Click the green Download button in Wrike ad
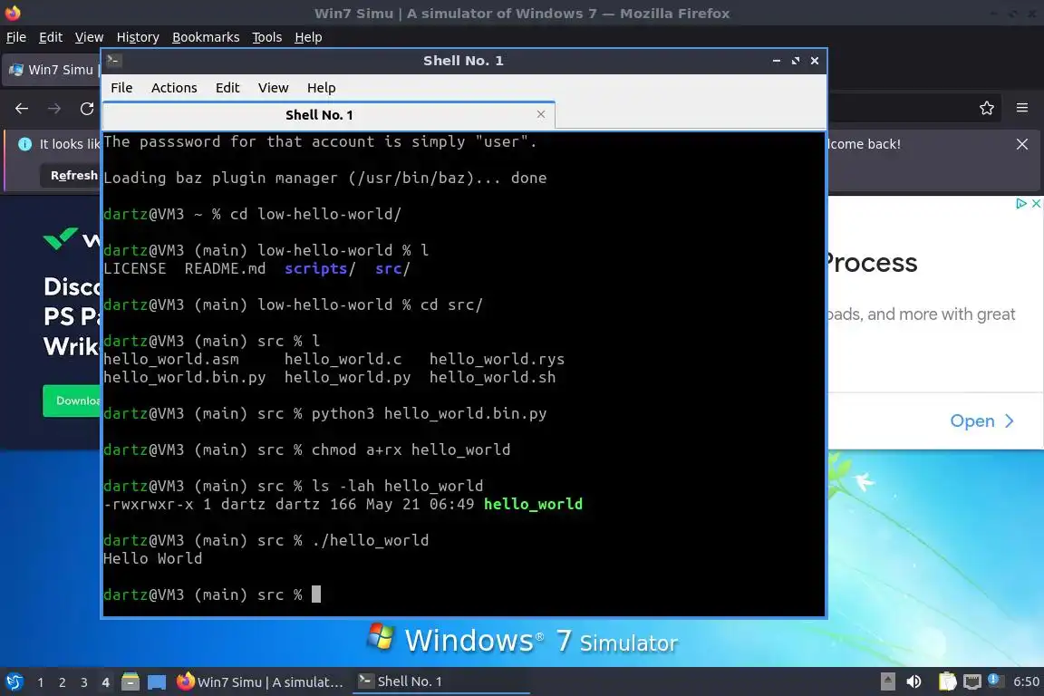Screen dimensions: 1044x696 (72, 401)
